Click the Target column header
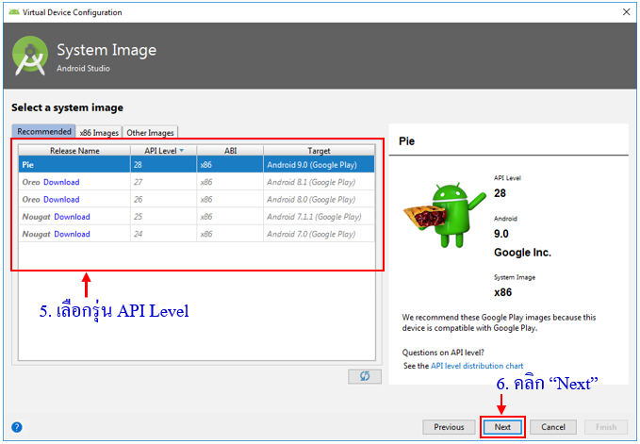This screenshot has height=444, width=640. (x=318, y=151)
